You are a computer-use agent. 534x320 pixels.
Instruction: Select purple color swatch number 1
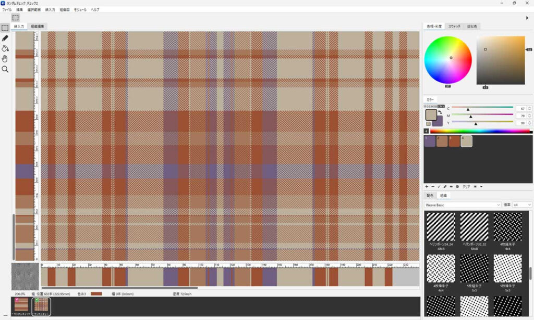429,141
